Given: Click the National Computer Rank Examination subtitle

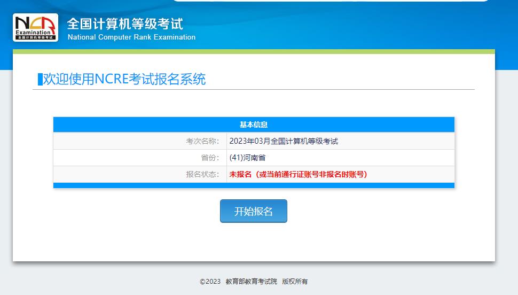Looking at the screenshot, I should coord(131,37).
